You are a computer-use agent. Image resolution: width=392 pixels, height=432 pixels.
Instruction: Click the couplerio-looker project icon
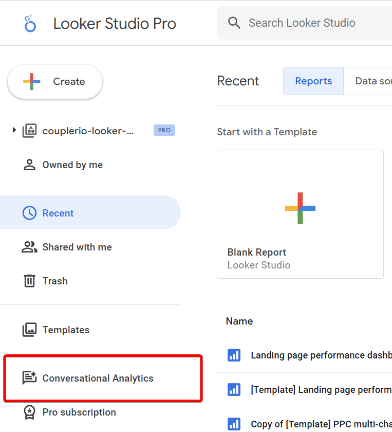(29, 131)
